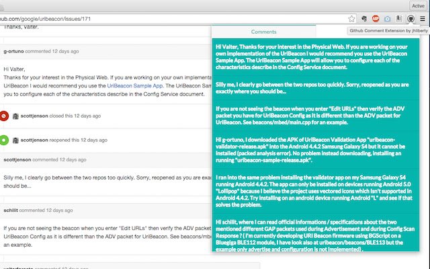Click the 'Github Comment Extension by jhliberty' tooltip
The image size is (430, 269).
click(388, 31)
